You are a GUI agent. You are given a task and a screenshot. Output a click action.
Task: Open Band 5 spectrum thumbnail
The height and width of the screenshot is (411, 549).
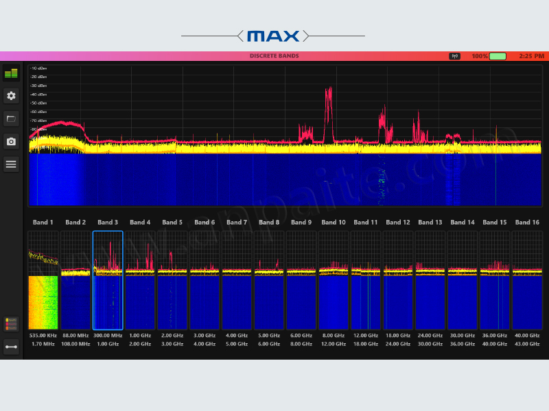[x=172, y=280]
